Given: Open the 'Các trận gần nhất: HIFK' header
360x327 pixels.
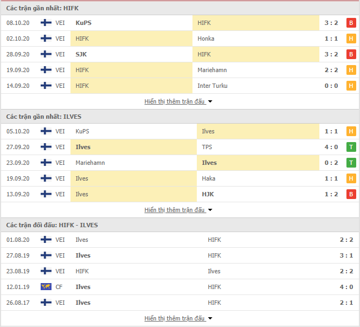Looking at the screenshot, I should pyautogui.click(x=42, y=8).
